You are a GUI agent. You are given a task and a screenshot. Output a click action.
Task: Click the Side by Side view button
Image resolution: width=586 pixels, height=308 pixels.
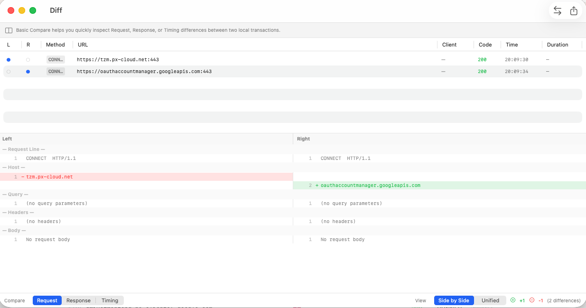[454, 300]
